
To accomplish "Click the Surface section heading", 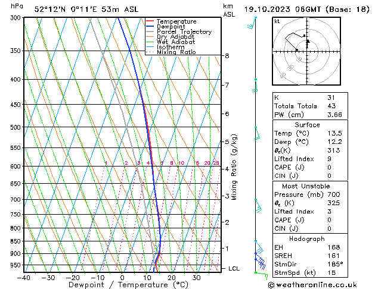I will (307, 125).
